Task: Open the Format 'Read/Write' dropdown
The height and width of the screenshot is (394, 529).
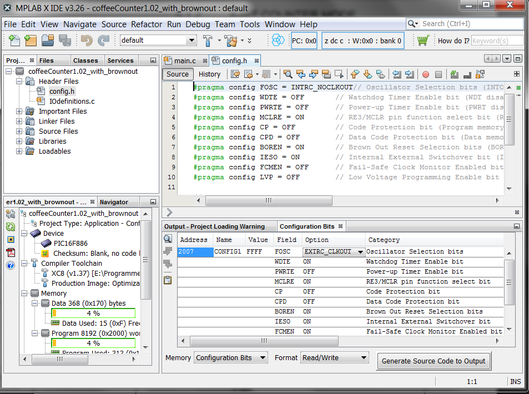Action: pyautogui.click(x=334, y=357)
